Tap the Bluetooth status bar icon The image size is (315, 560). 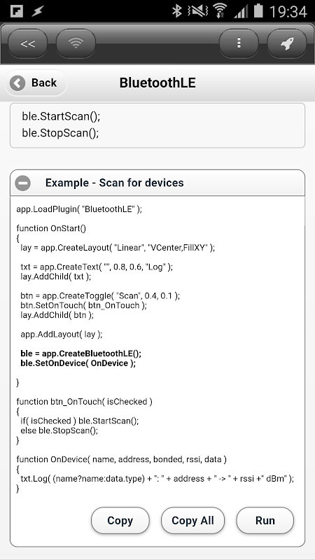coord(177,11)
